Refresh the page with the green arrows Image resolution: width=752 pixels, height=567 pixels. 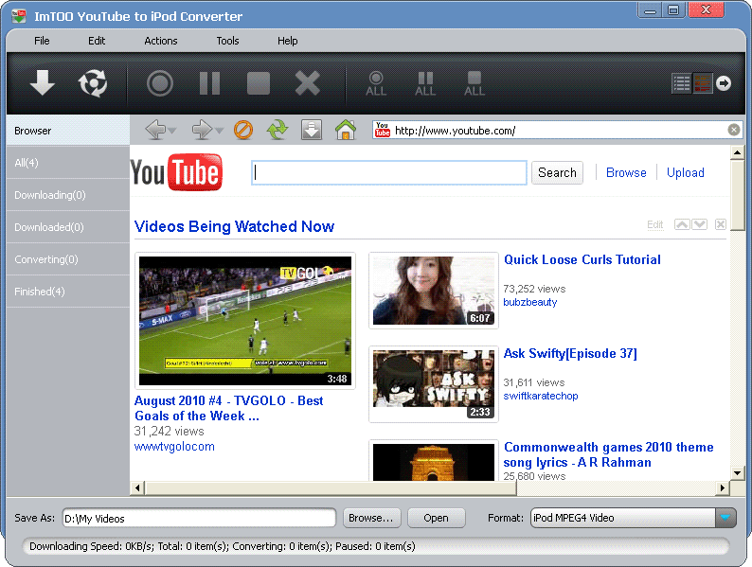(x=278, y=130)
